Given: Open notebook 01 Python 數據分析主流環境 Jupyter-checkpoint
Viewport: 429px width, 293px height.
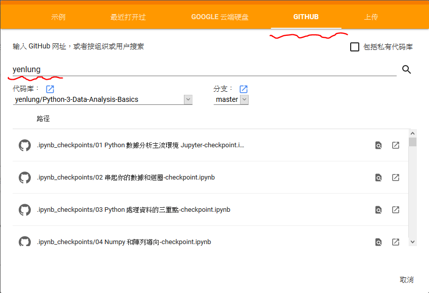Looking at the screenshot, I should point(140,145).
